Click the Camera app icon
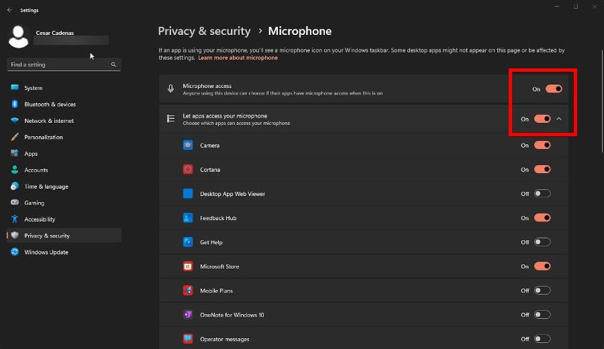The width and height of the screenshot is (604, 349). click(x=188, y=145)
